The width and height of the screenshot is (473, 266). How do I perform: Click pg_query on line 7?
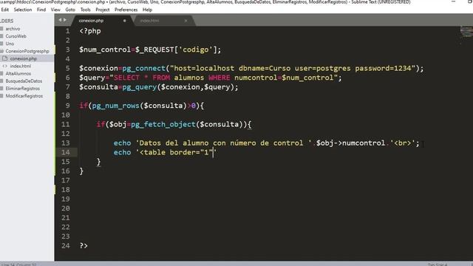140,87
